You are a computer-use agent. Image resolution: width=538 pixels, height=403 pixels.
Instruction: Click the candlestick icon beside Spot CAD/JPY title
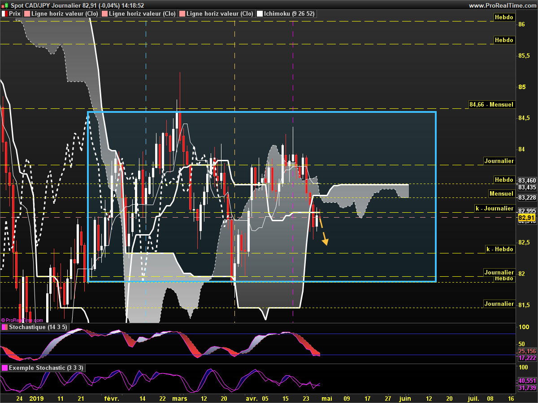[5, 5]
